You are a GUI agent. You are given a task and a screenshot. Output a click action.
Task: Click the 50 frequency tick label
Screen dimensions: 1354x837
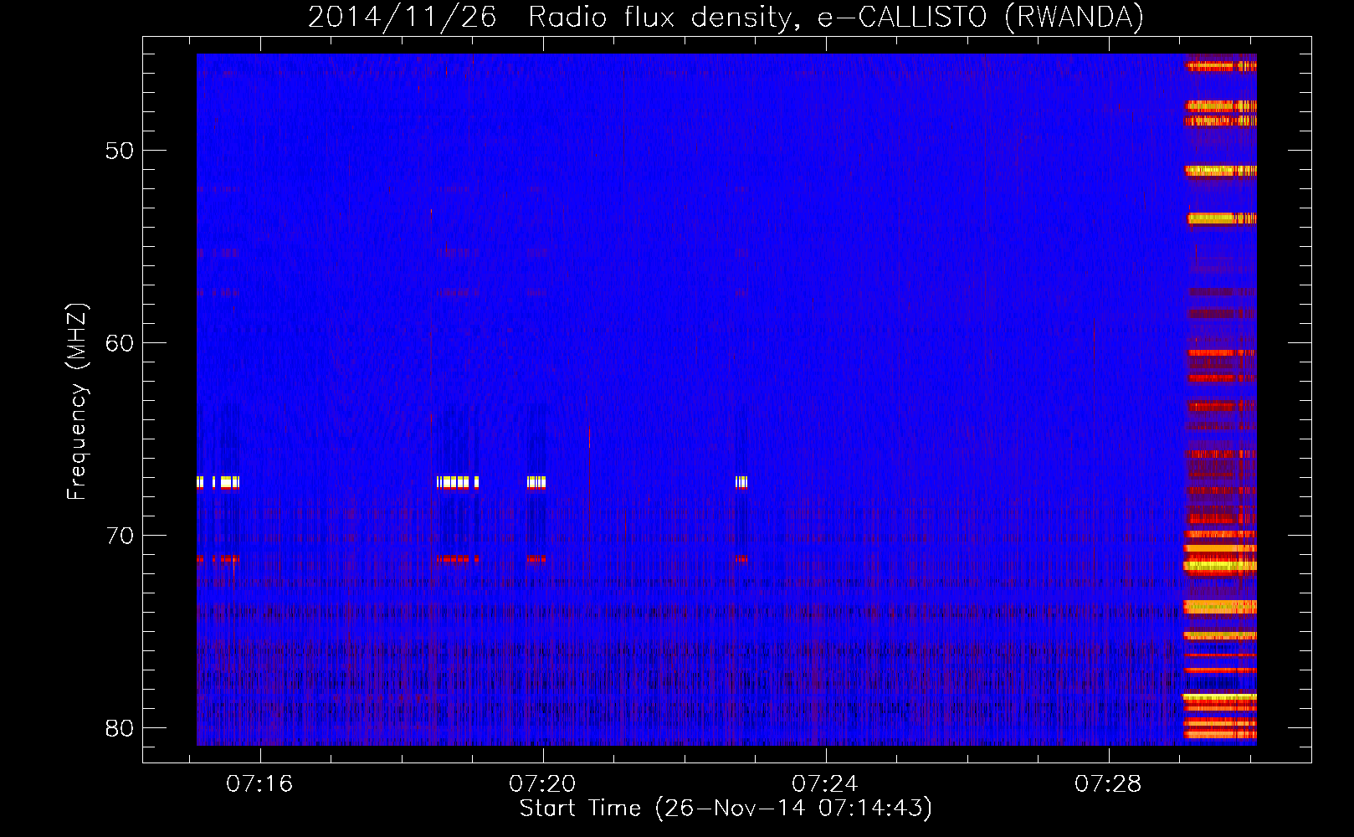(x=120, y=151)
